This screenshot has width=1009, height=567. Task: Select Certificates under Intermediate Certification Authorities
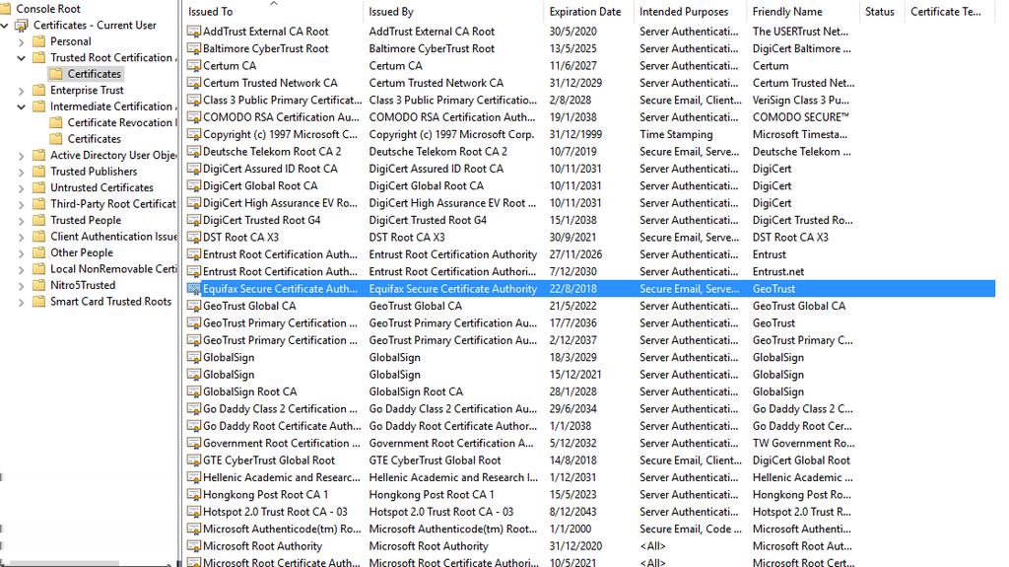coord(94,138)
